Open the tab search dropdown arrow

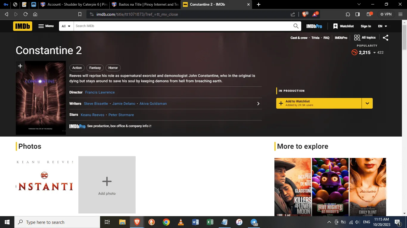point(360,4)
